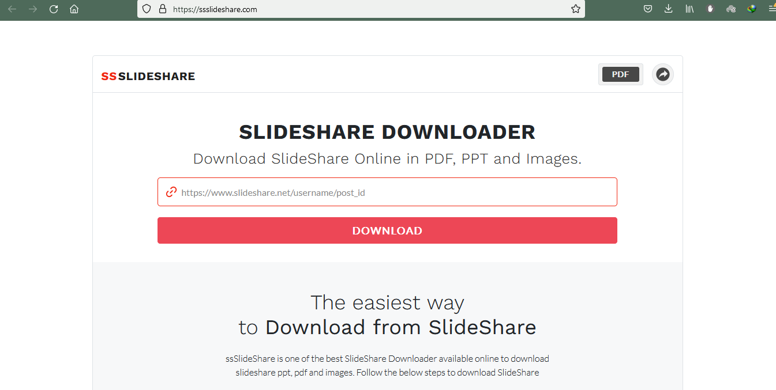This screenshot has height=390, width=776.
Task: Open the grey gears extension
Action: click(x=731, y=9)
